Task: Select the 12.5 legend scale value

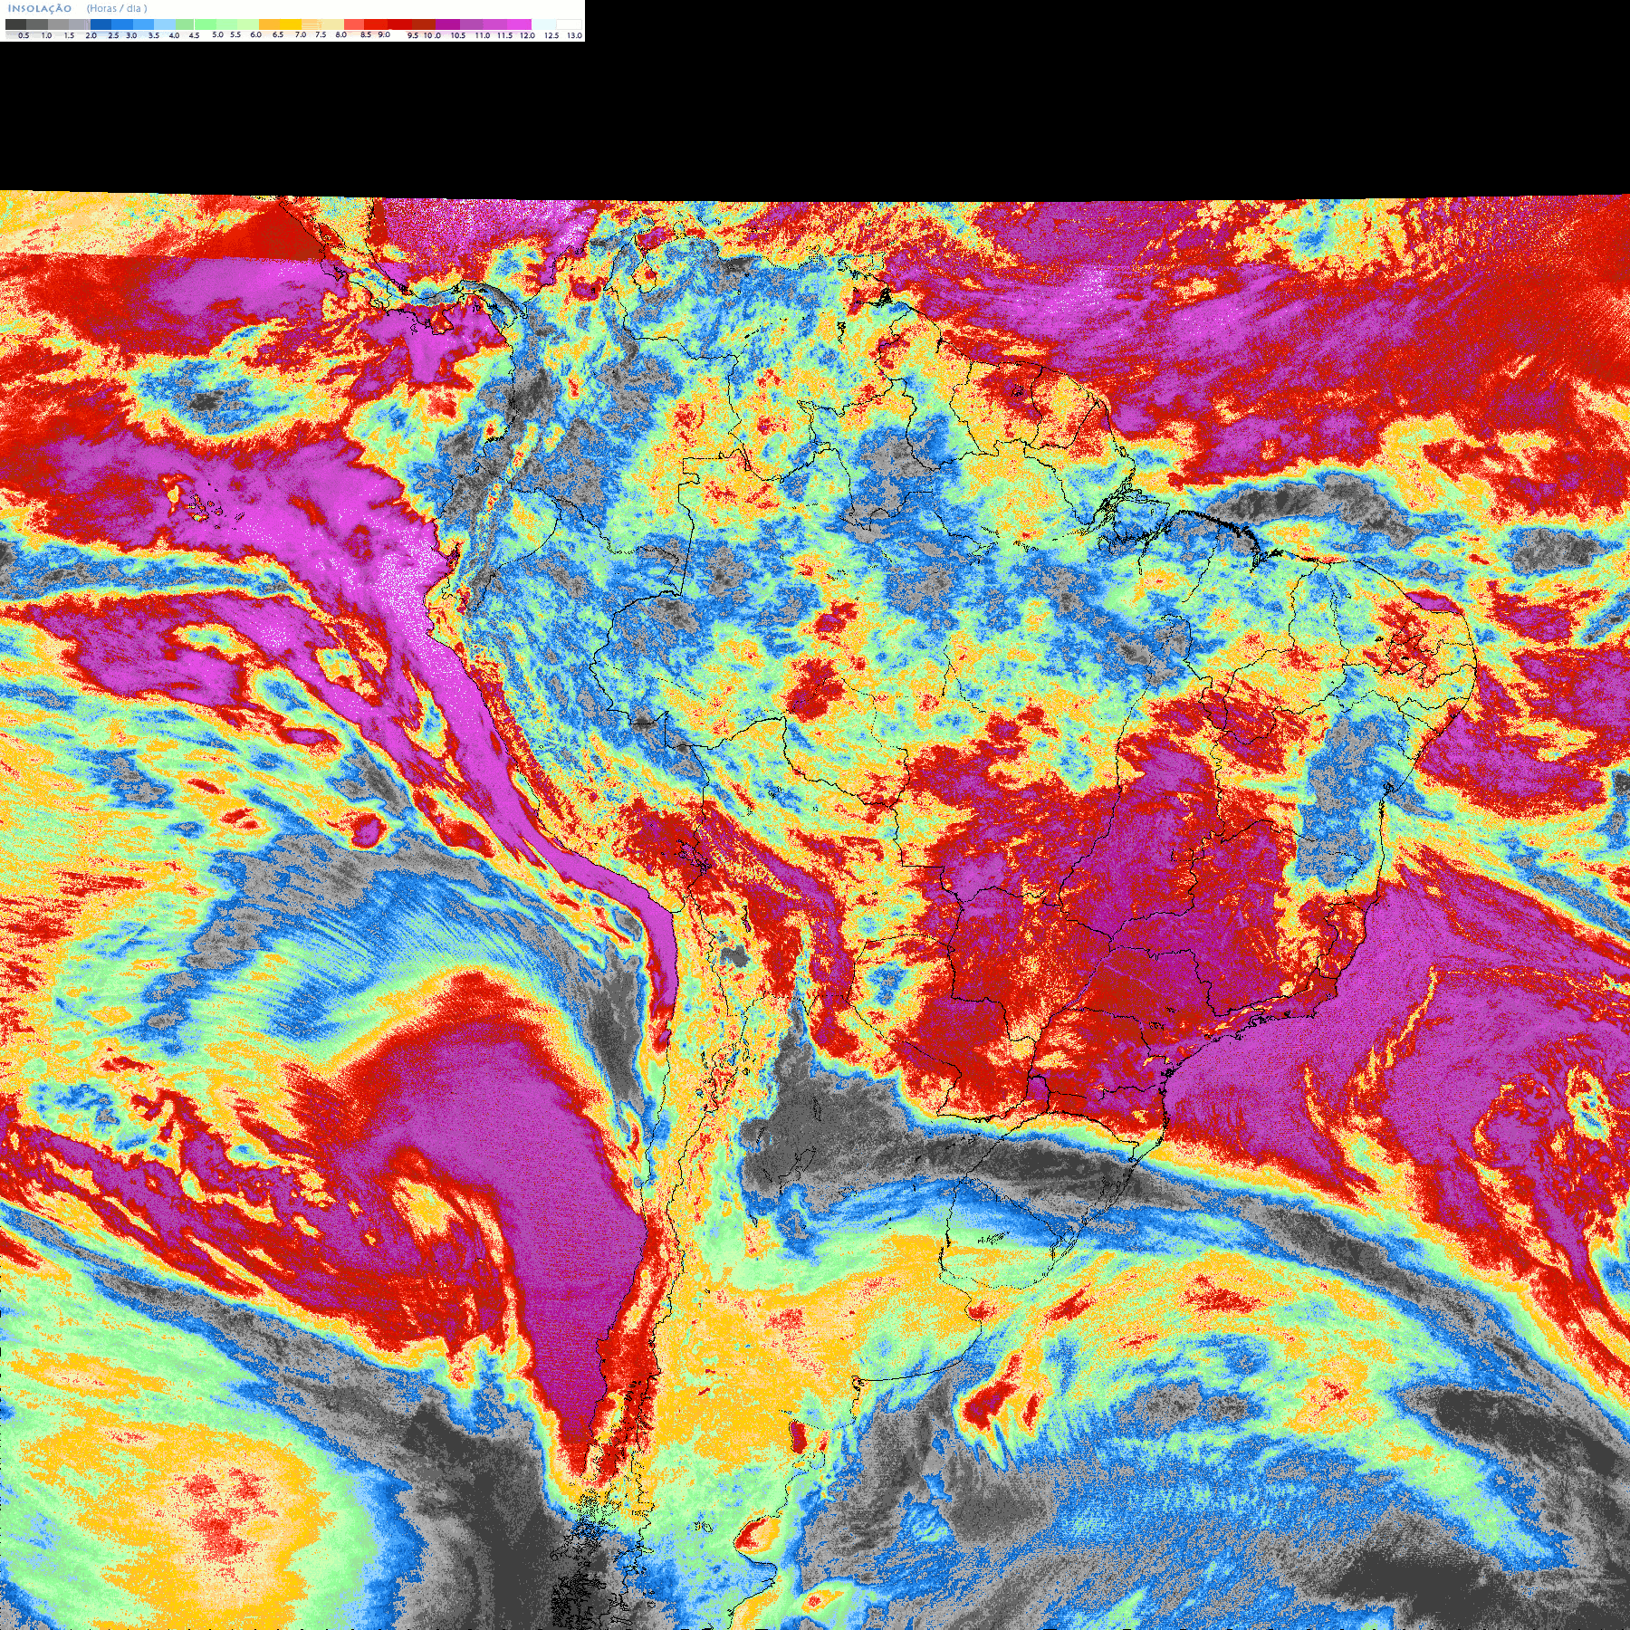Action: pyautogui.click(x=551, y=35)
